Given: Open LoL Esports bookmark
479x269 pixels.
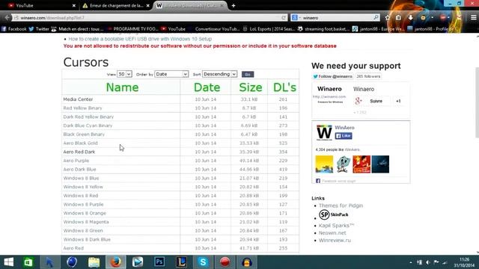Looking at the screenshot, I should tap(269, 29).
